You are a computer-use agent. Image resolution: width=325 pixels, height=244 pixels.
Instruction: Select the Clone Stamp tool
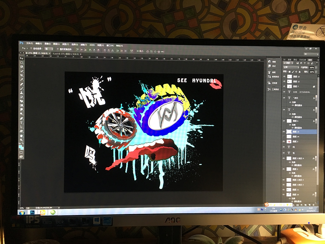pos(22,93)
